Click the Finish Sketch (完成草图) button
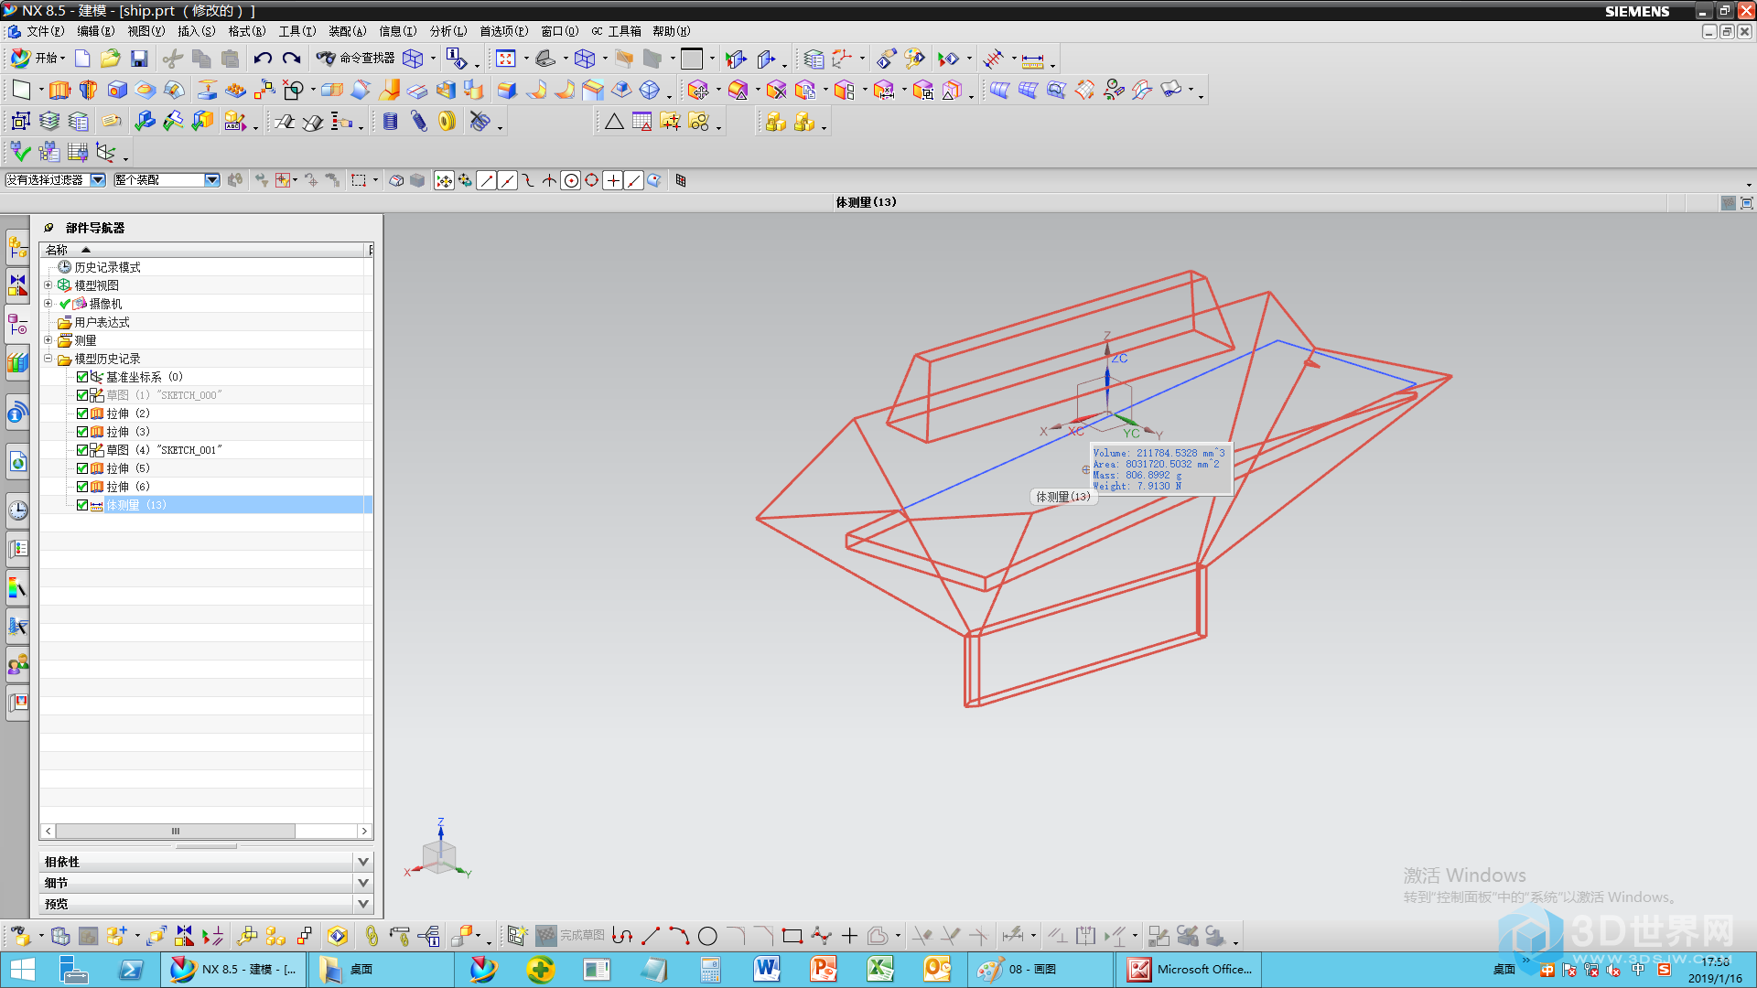 (570, 935)
